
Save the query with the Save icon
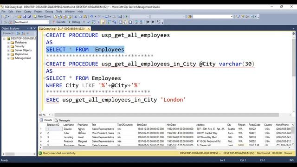(x=24, y=17)
